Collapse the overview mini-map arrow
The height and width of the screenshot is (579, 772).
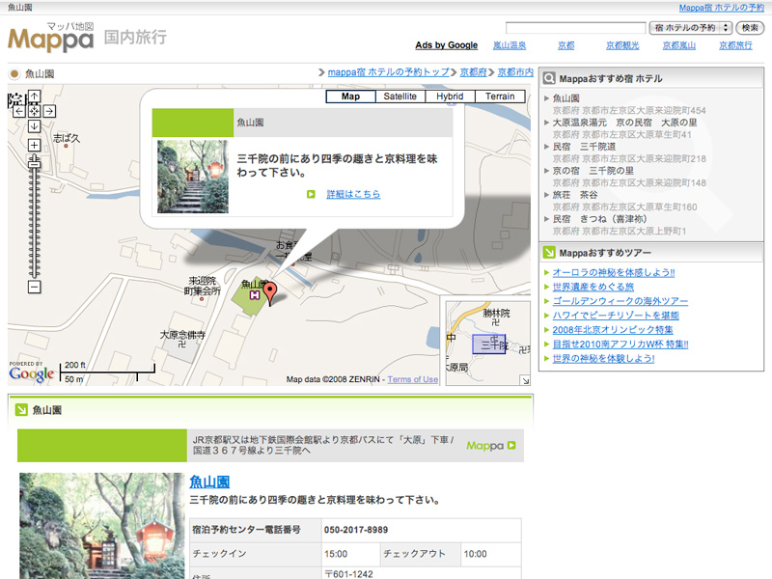[x=525, y=380]
